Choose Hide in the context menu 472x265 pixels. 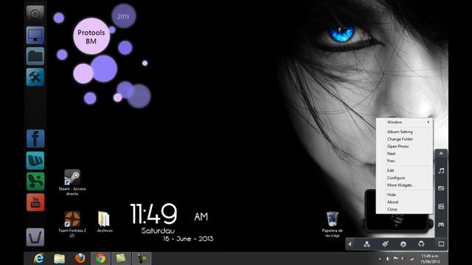point(404,194)
